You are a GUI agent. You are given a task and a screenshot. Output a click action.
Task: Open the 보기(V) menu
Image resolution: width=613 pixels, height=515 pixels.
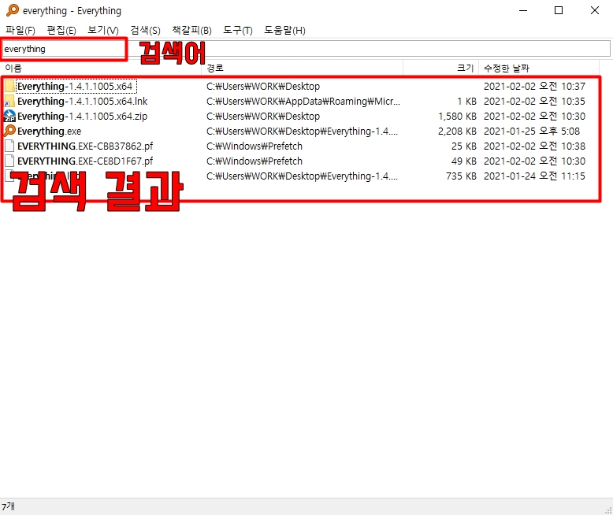pyautogui.click(x=102, y=31)
